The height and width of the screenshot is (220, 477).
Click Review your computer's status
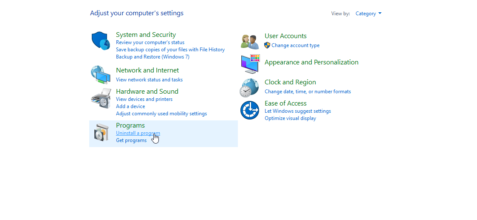(x=150, y=42)
